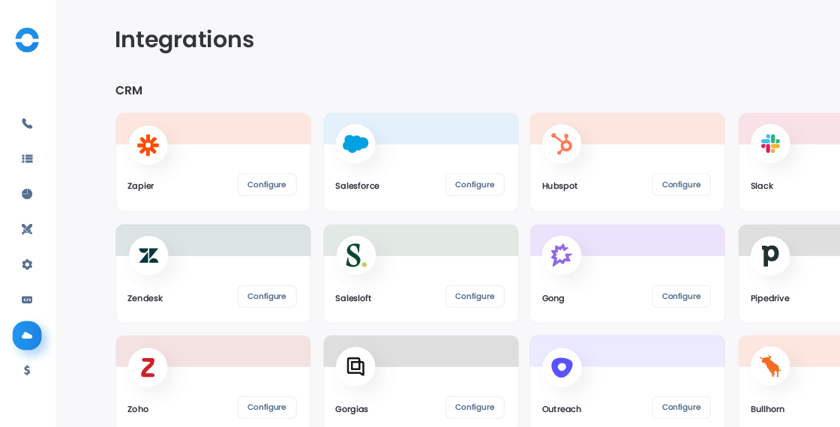Open the list view sidebar icon
This screenshot has width=840, height=427.
pos(27,159)
